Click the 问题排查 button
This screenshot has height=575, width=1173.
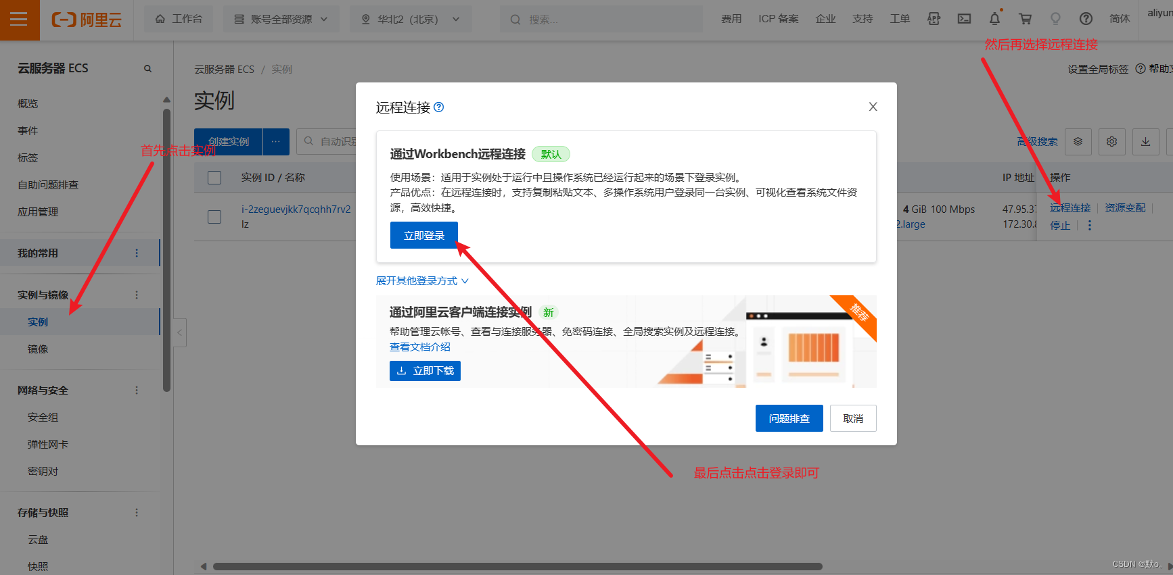click(789, 418)
